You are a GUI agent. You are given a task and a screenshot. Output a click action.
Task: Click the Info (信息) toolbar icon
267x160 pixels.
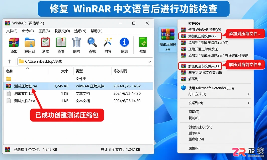pyautogui.click(x=124, y=43)
